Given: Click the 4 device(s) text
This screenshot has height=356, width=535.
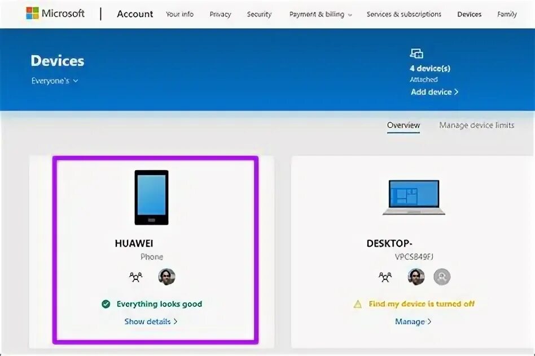Looking at the screenshot, I should point(429,69).
